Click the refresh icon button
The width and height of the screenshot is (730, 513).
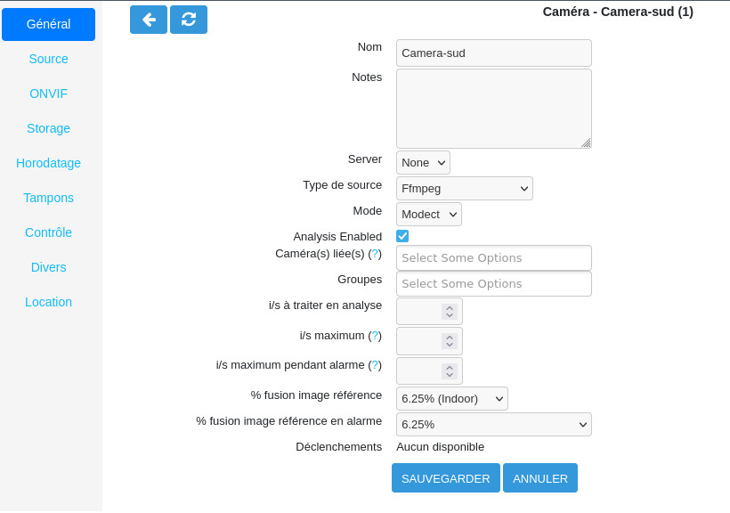click(x=189, y=20)
